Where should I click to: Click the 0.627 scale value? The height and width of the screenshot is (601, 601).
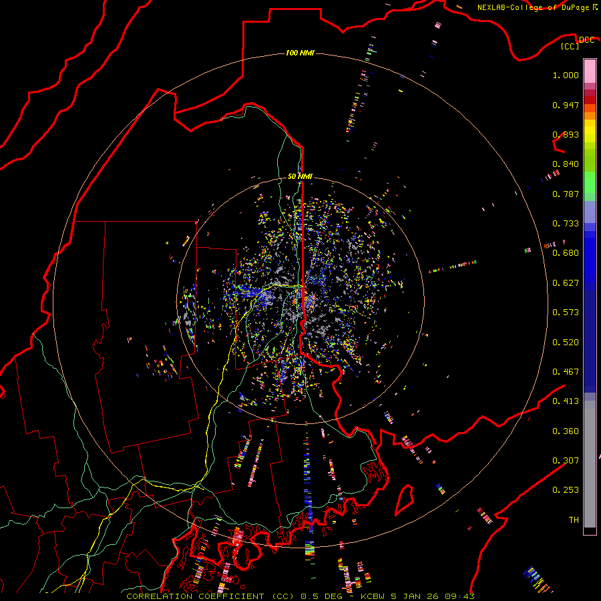(x=566, y=283)
